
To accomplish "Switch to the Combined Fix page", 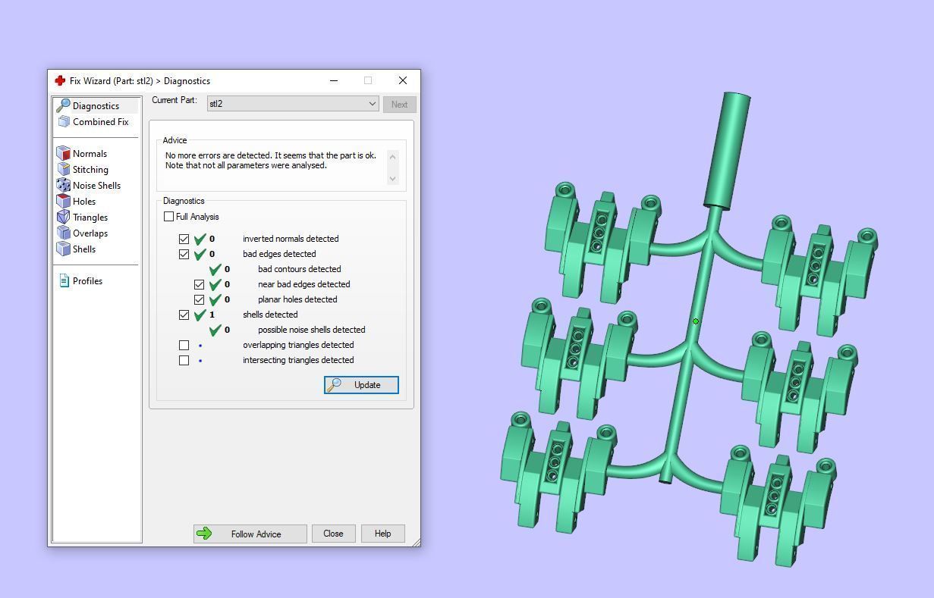I will coord(100,122).
